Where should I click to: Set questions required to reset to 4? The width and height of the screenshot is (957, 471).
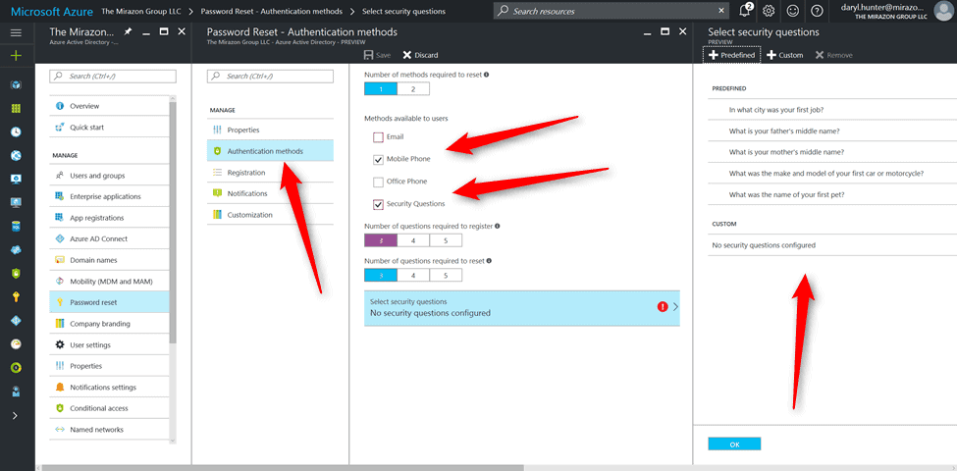point(413,275)
